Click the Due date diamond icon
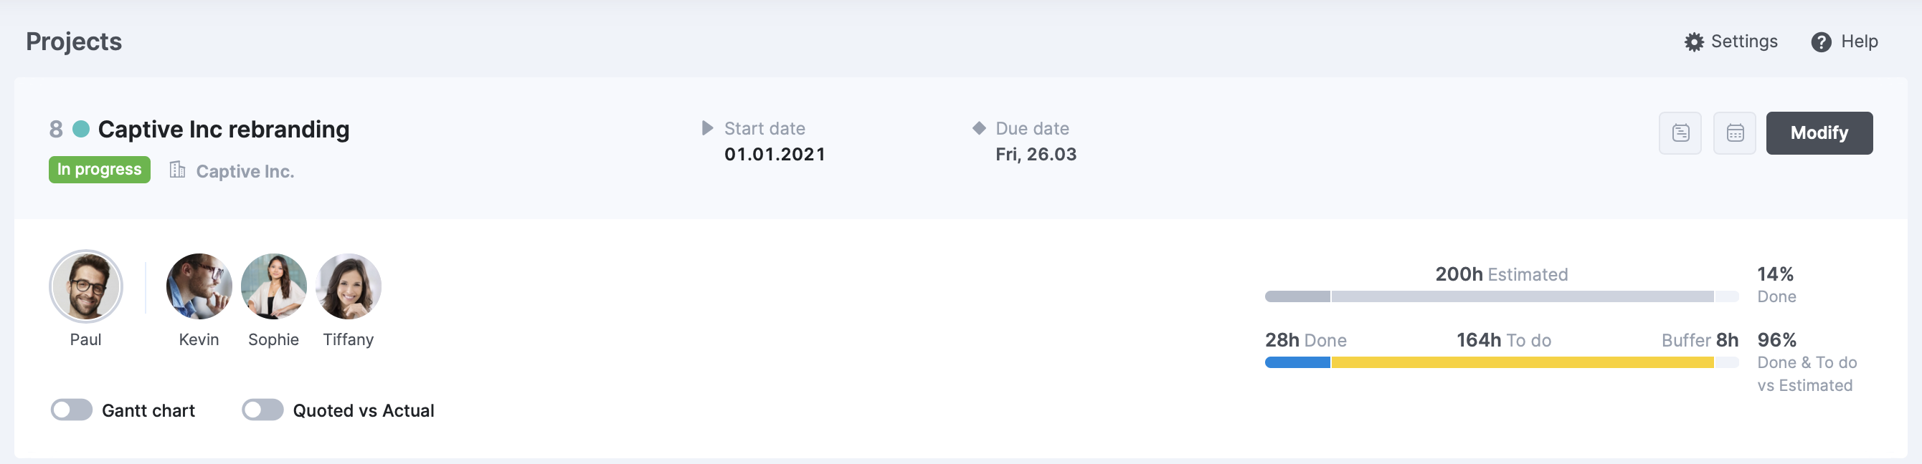 pos(979,128)
